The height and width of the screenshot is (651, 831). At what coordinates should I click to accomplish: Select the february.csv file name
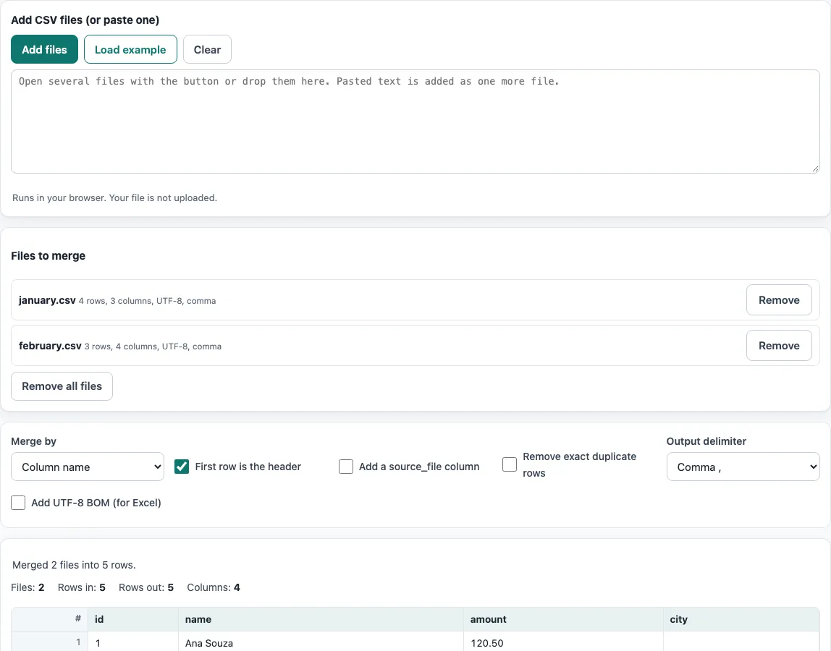point(50,346)
